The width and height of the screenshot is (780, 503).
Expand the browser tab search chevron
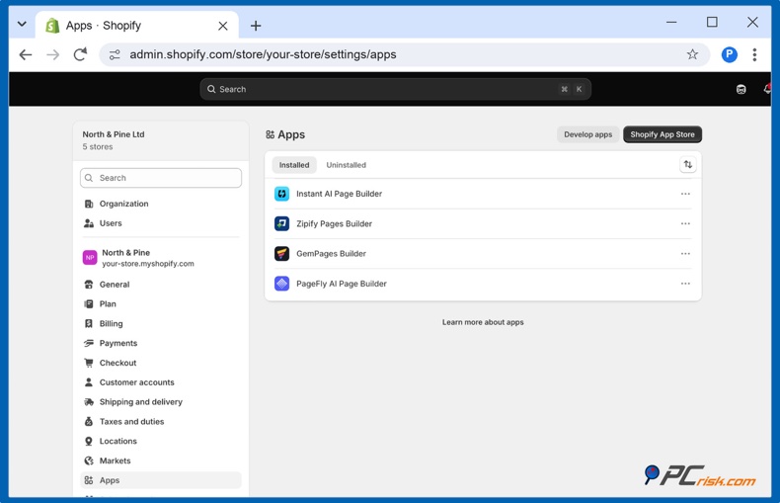[x=22, y=24]
